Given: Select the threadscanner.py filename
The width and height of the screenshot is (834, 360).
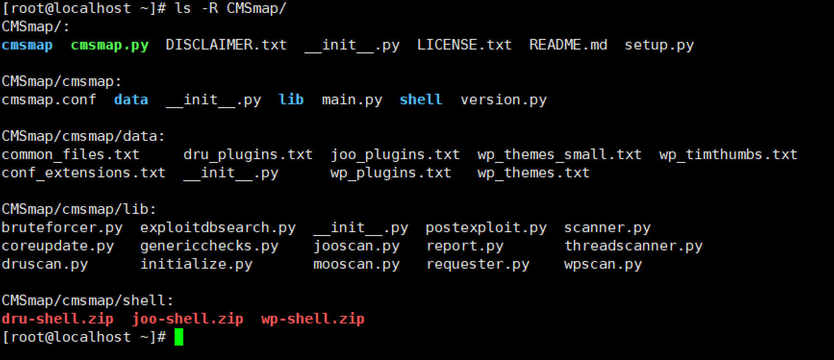Looking at the screenshot, I should (633, 246).
